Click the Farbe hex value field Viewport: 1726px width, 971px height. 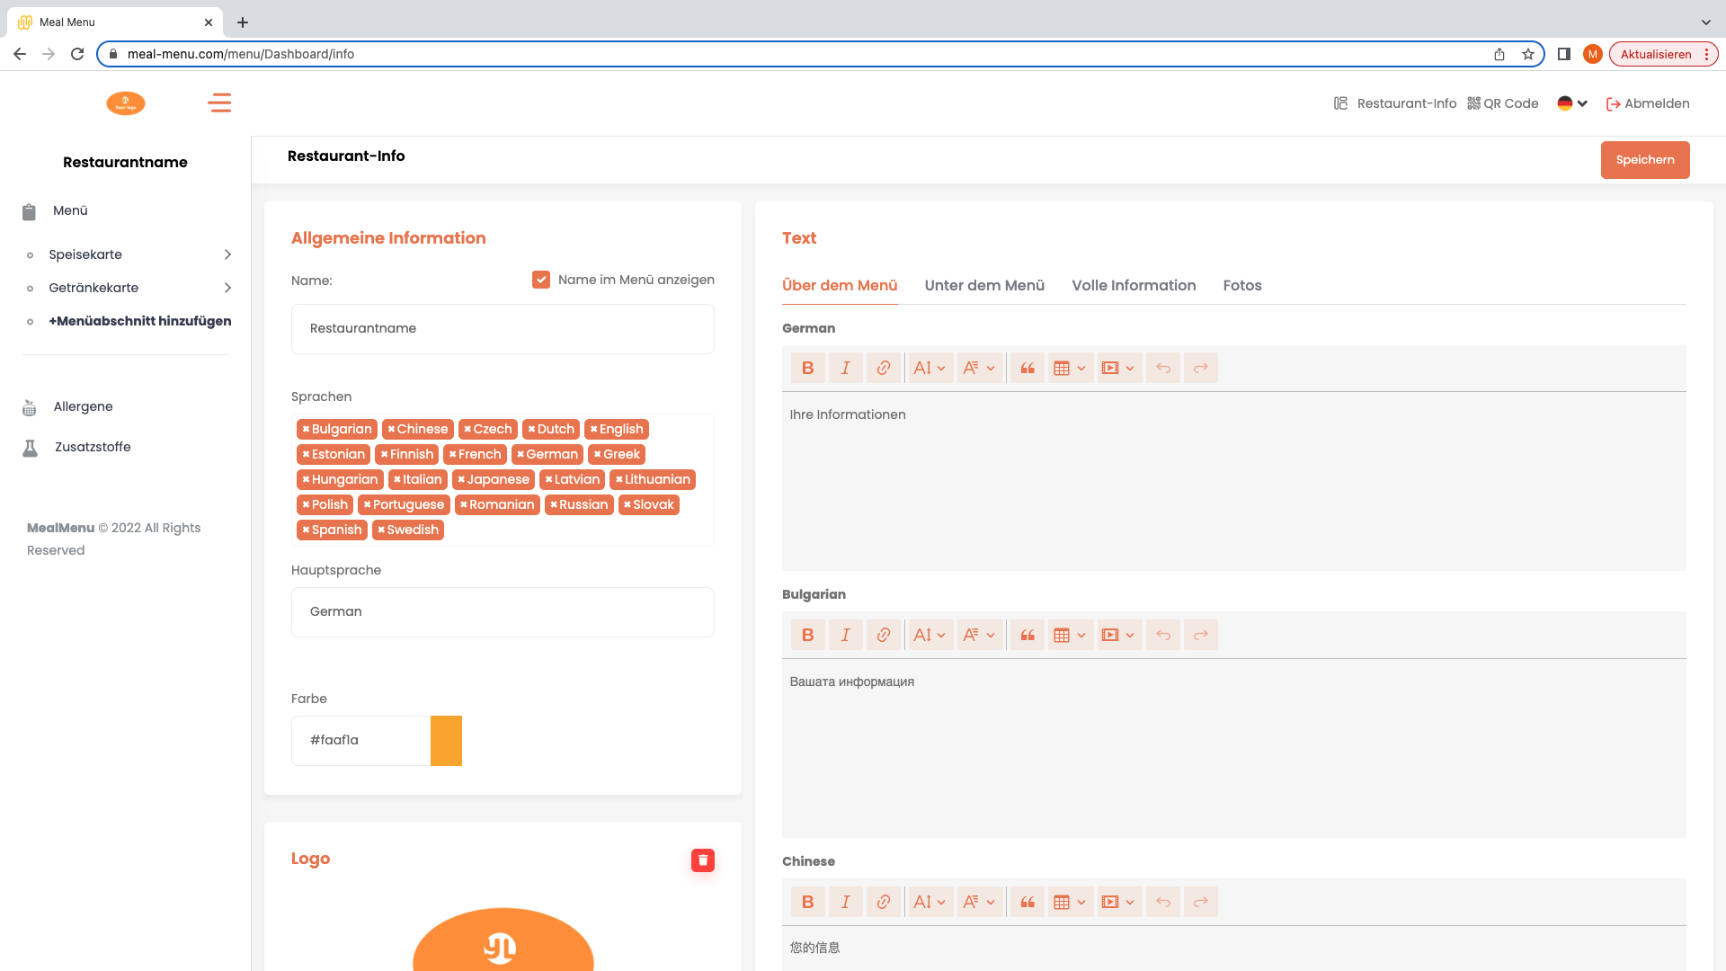[360, 741]
